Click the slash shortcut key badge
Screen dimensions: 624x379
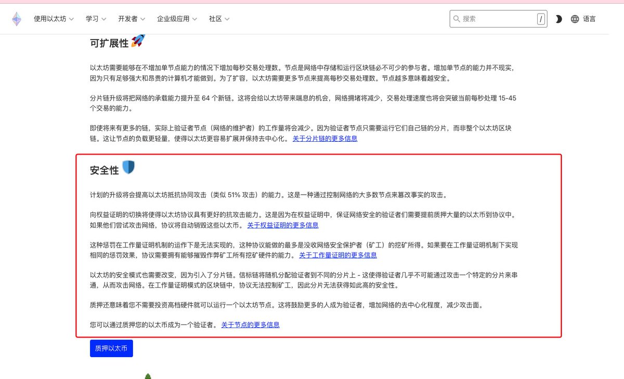[x=541, y=19]
